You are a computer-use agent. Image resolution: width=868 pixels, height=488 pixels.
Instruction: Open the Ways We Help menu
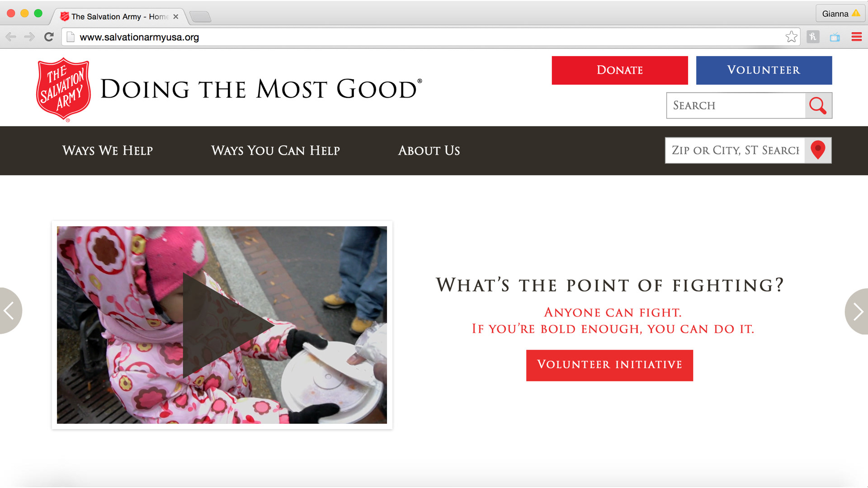(x=108, y=150)
